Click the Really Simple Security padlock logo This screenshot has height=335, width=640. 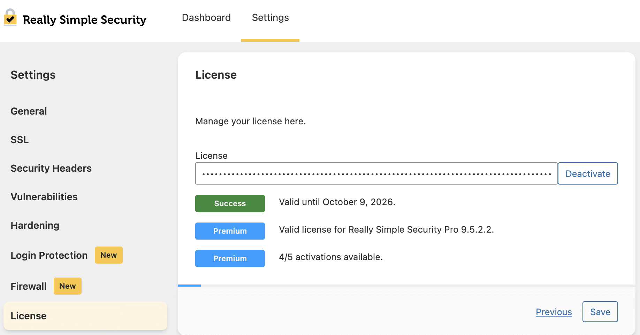point(10,17)
